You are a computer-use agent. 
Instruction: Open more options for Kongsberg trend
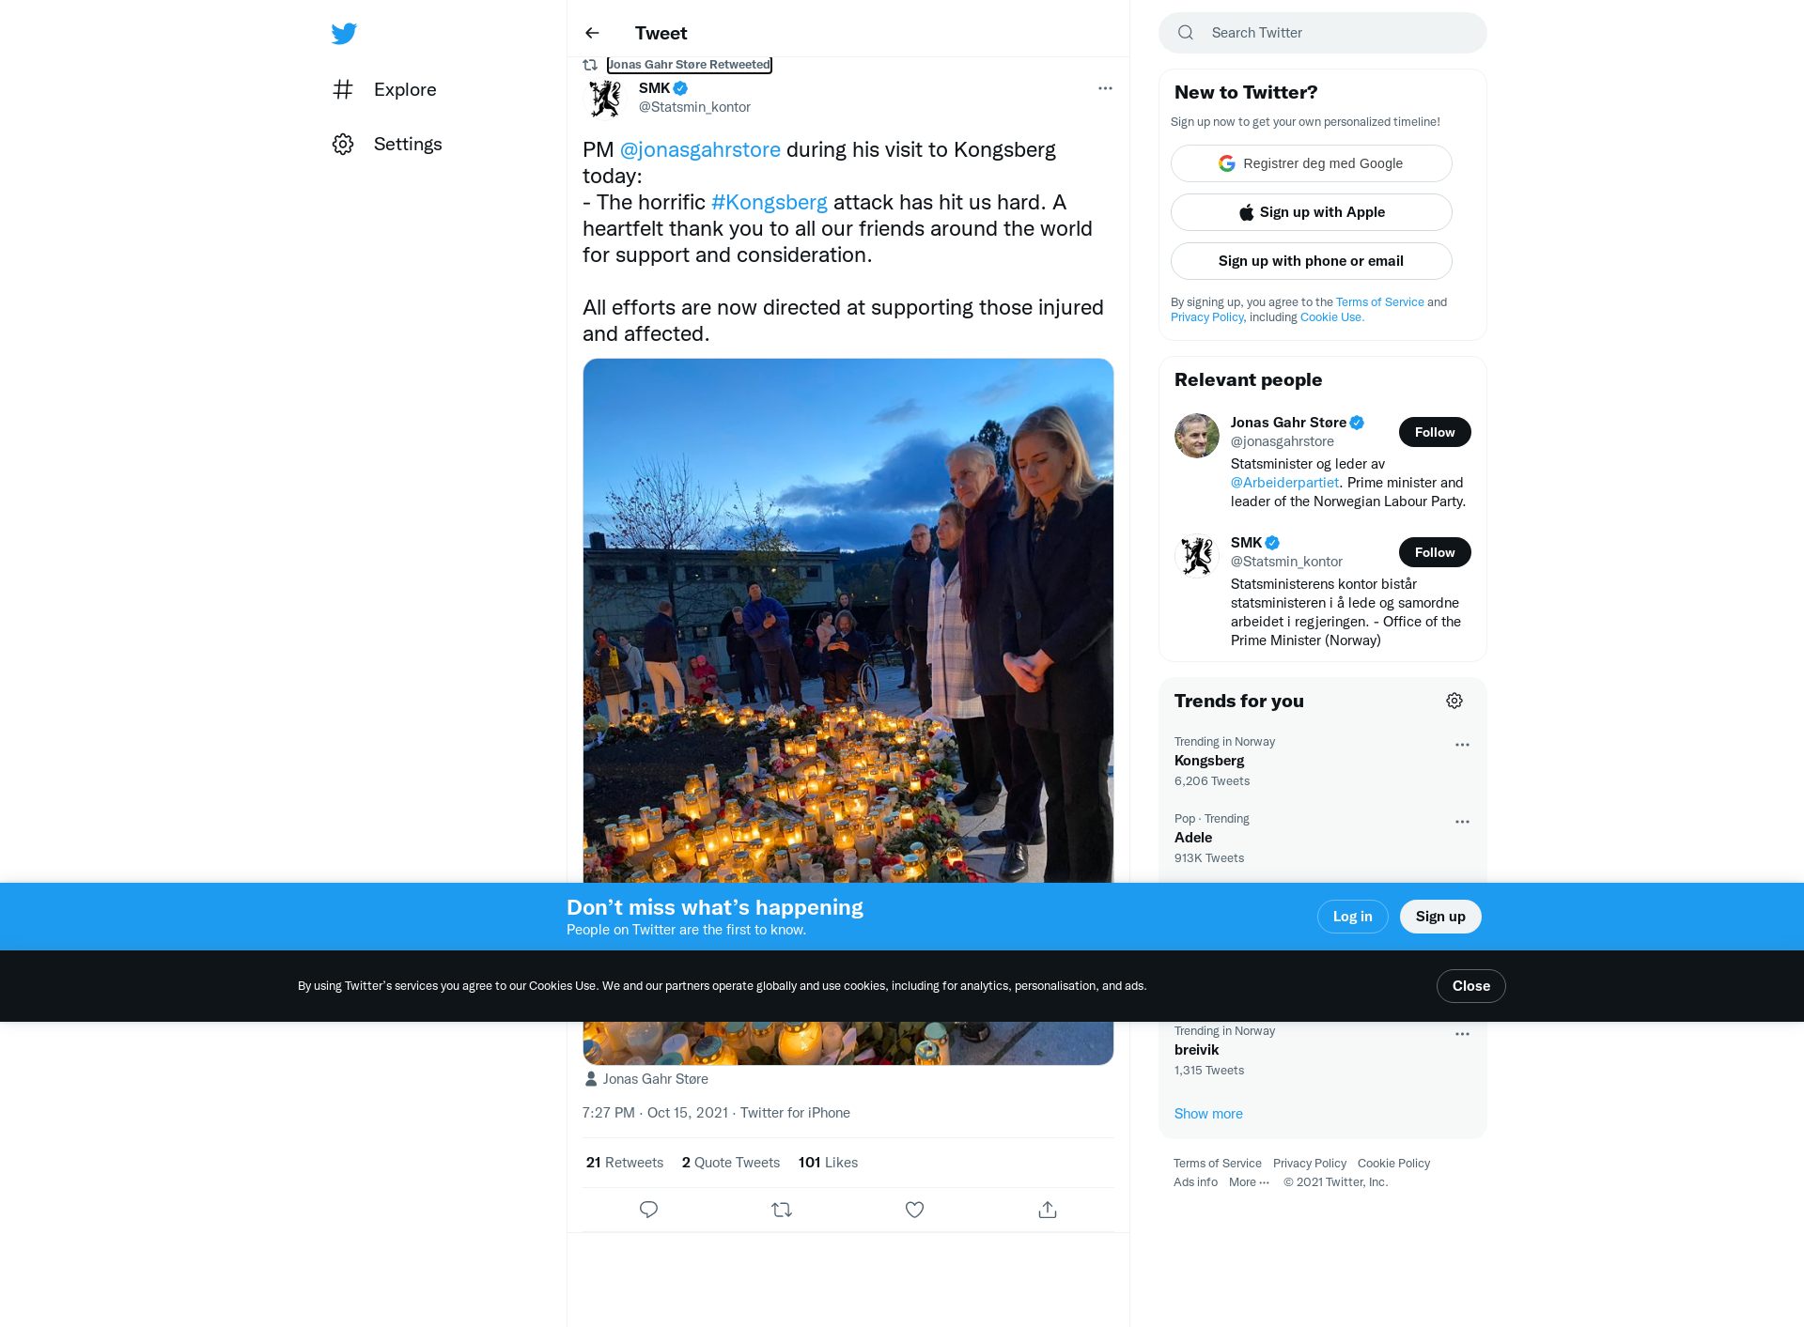pyautogui.click(x=1462, y=745)
